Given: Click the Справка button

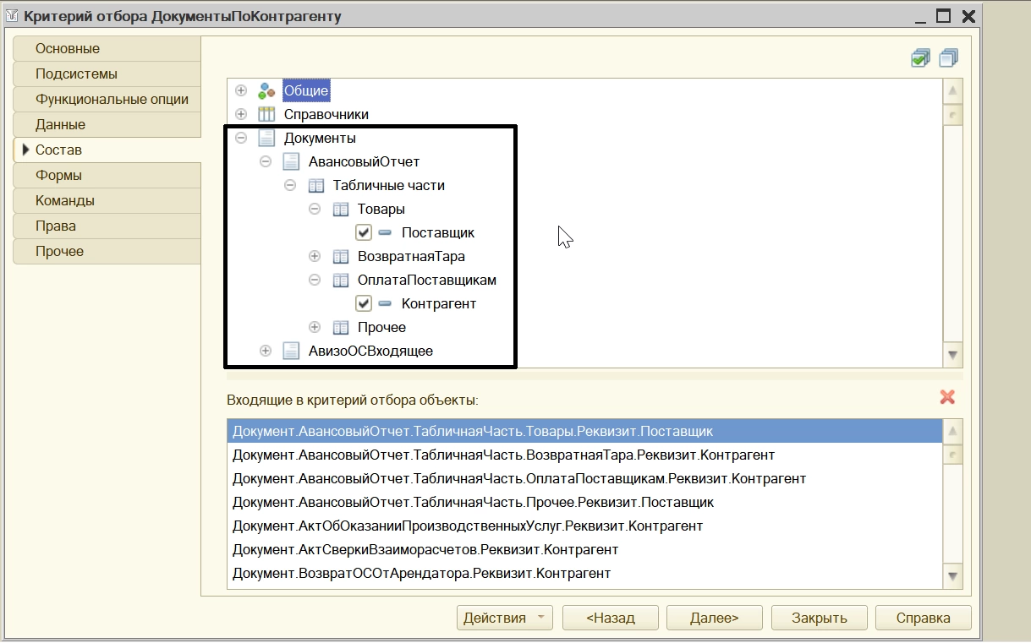Looking at the screenshot, I should click(x=924, y=618).
